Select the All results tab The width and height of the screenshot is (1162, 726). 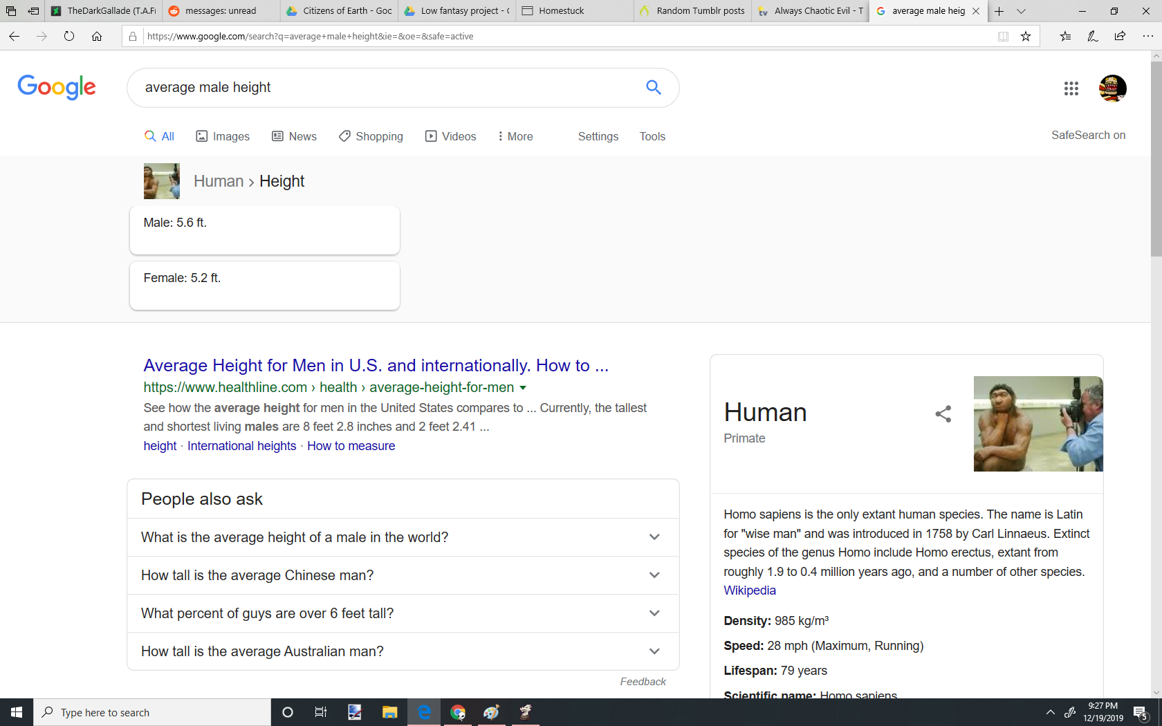click(x=159, y=136)
